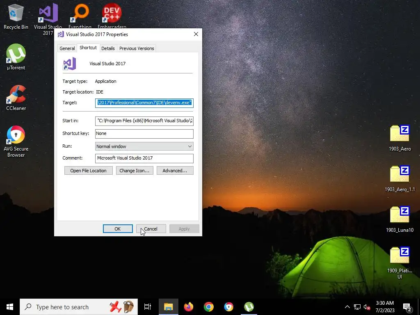Screen dimensions: 420x315
Task: Click the dialog title bar Visual Studio icon
Action: [61, 34]
